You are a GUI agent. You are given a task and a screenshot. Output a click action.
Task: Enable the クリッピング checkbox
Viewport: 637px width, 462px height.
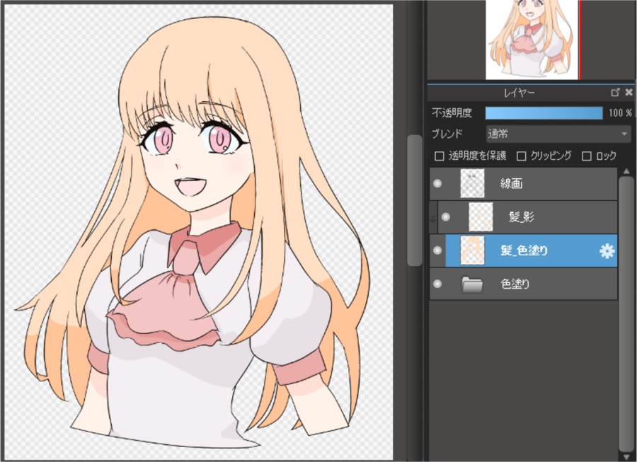(x=522, y=156)
